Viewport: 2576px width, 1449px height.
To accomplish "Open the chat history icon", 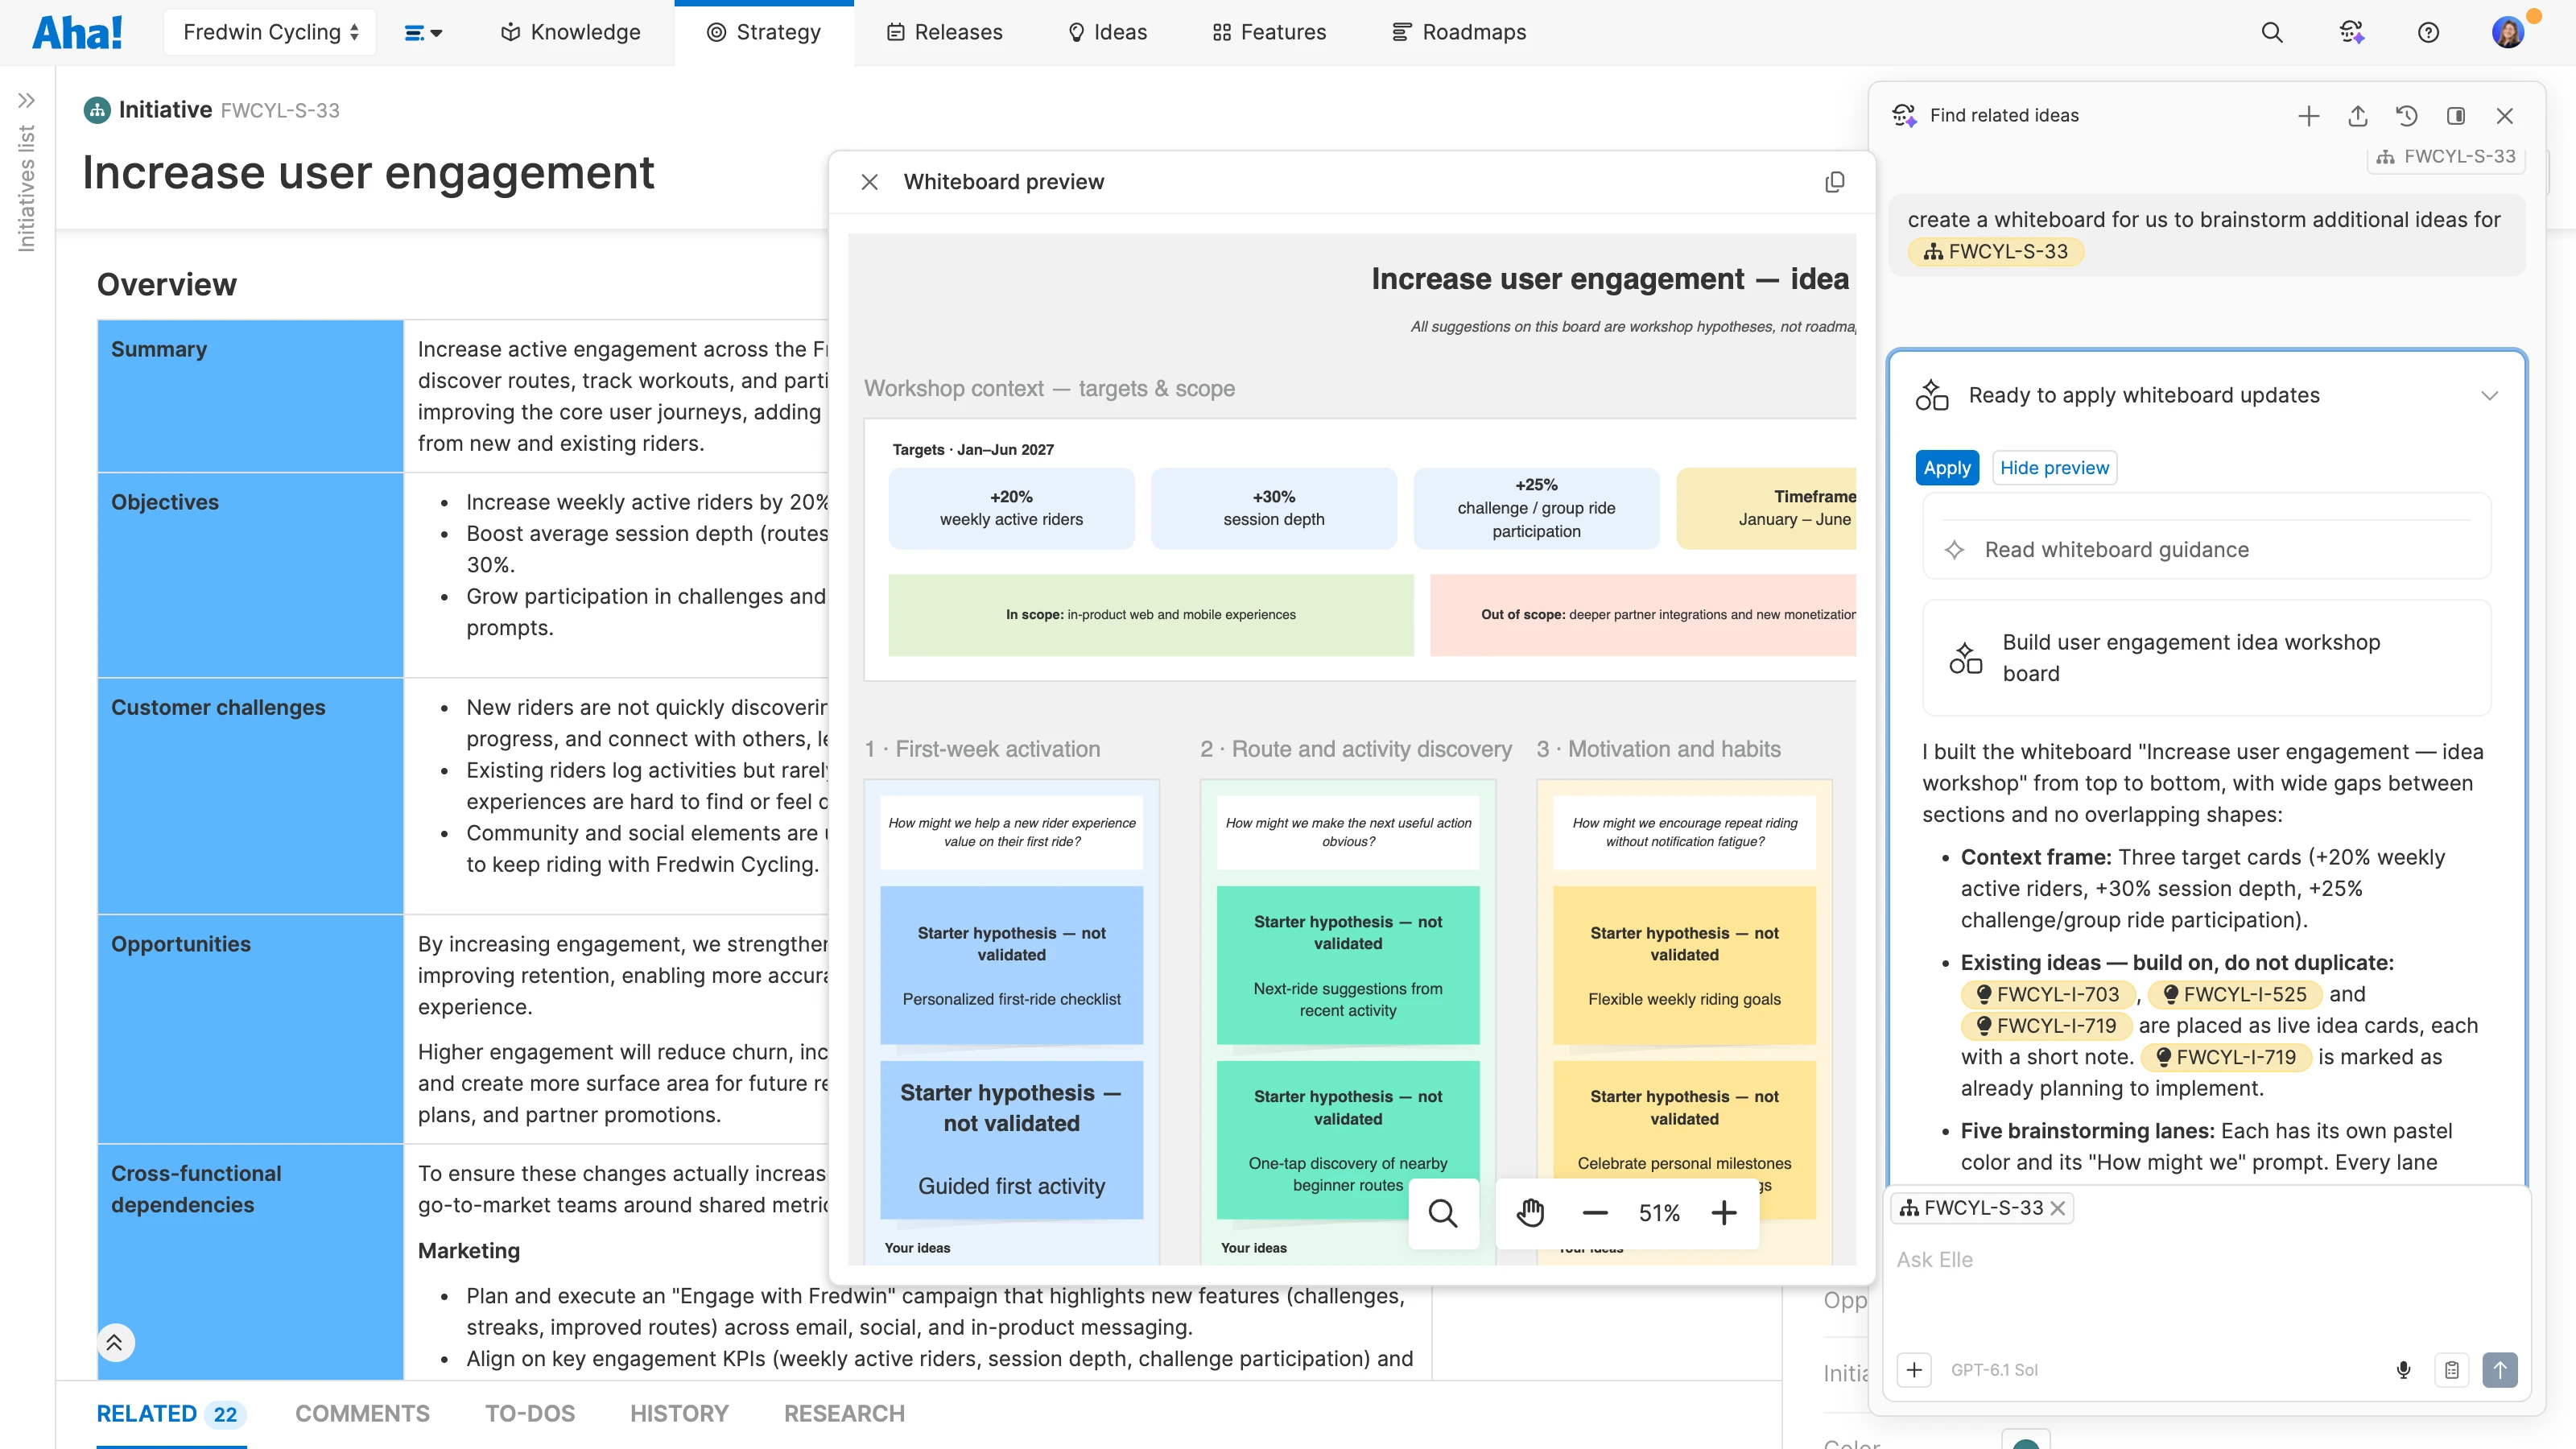I will coord(2407,116).
